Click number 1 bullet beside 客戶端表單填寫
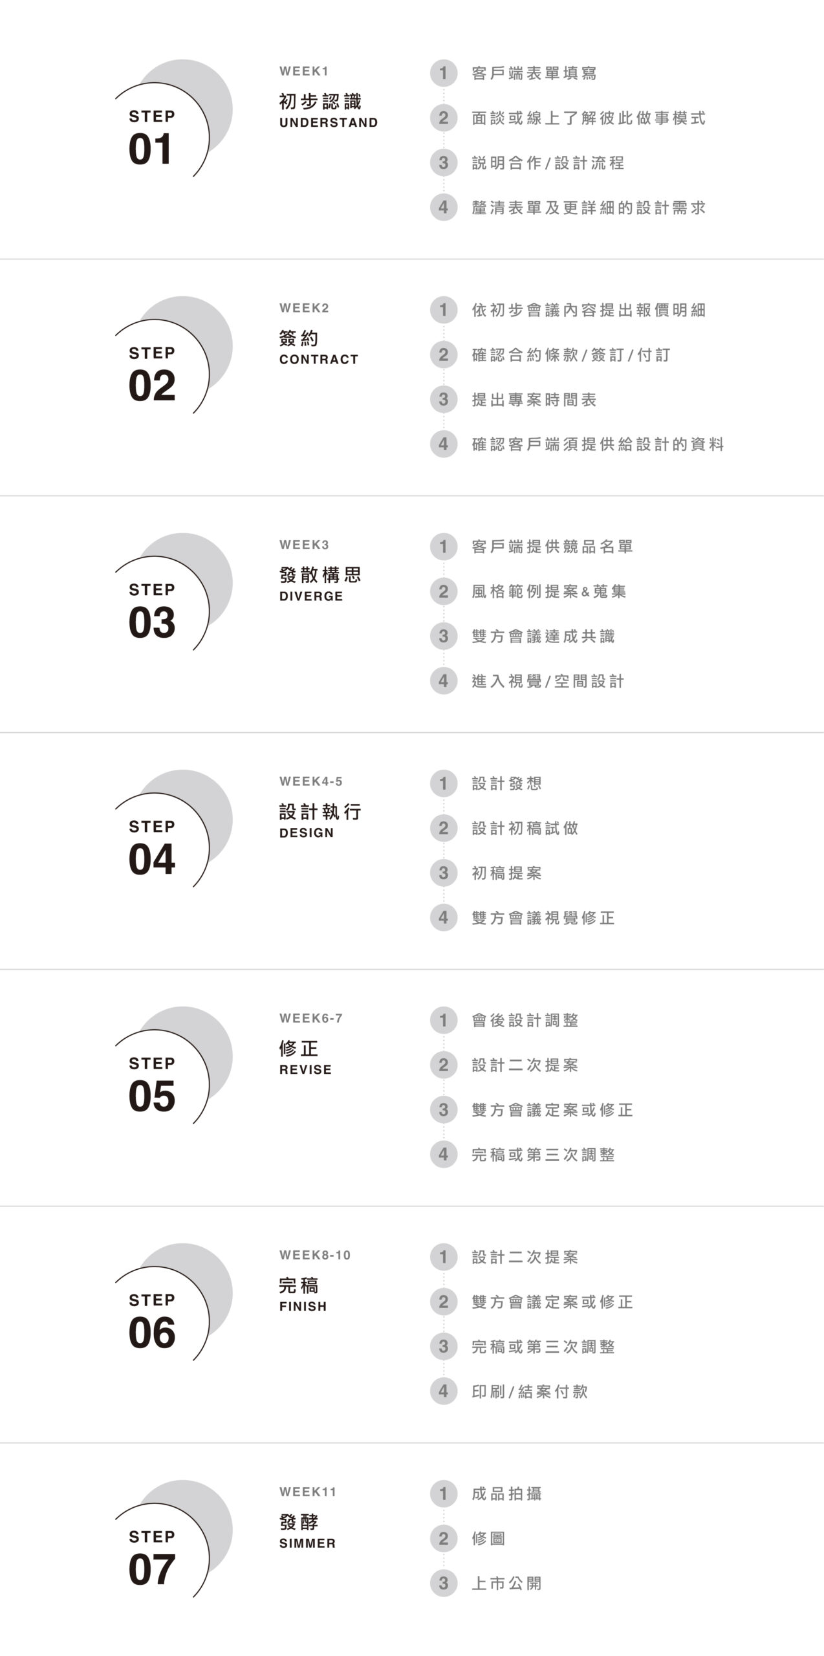Image resolution: width=824 pixels, height=1656 pixels. pos(443,73)
